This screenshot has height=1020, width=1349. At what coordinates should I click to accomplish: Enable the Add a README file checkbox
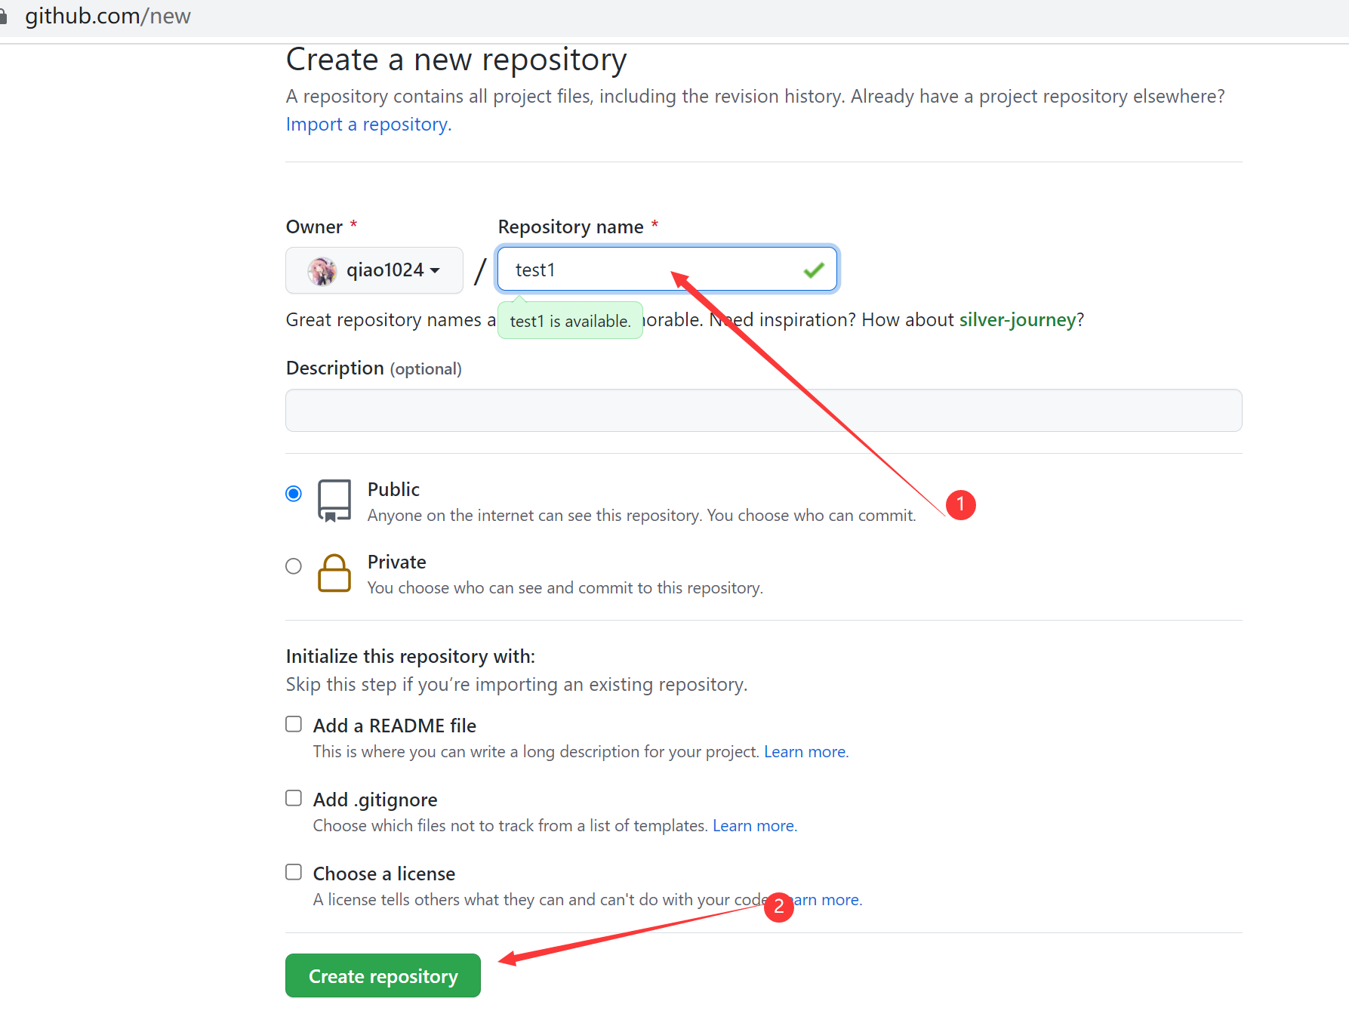coord(294,724)
